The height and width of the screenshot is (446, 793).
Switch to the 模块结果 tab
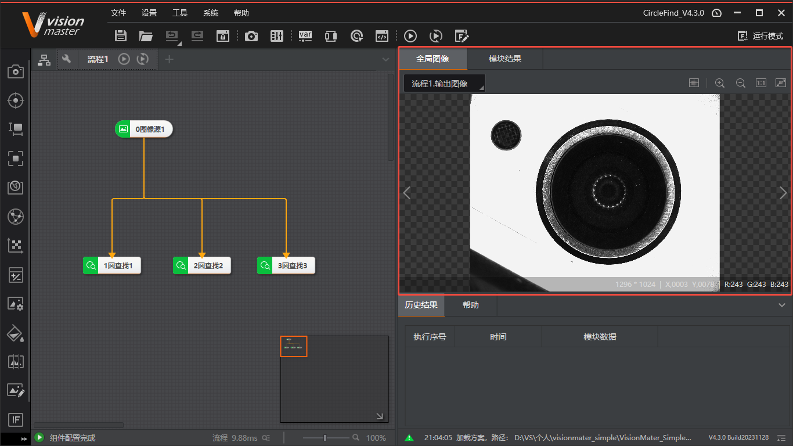504,59
